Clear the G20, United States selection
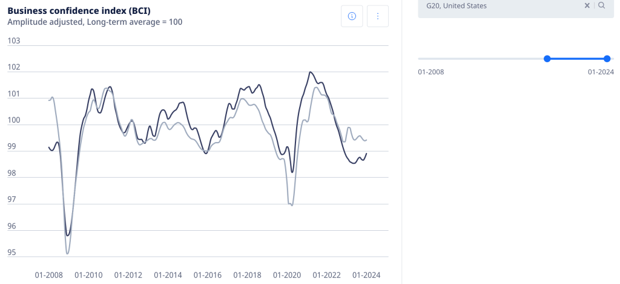The width and height of the screenshot is (620, 284). pyautogui.click(x=587, y=5)
